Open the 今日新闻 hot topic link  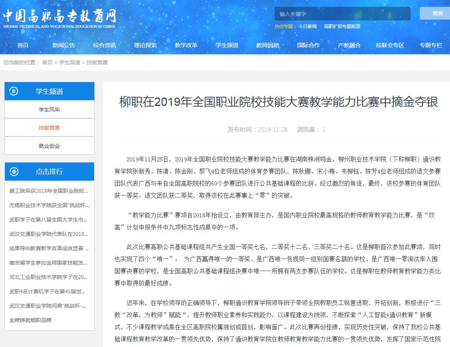307,26
